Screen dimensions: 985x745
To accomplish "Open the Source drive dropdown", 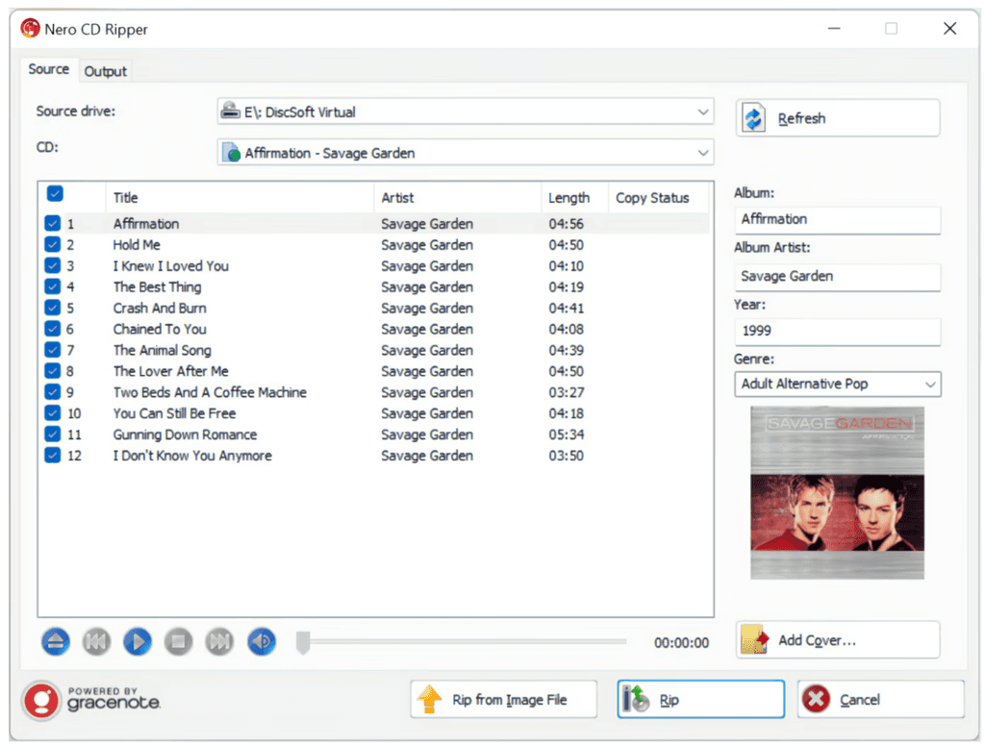I will point(703,112).
